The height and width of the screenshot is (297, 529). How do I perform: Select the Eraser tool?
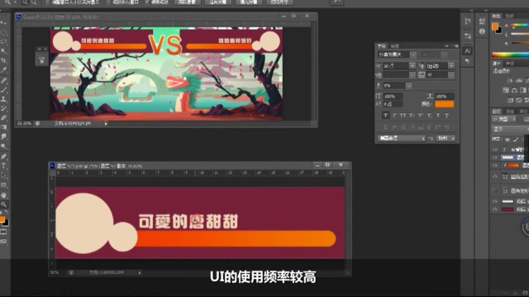(3, 118)
